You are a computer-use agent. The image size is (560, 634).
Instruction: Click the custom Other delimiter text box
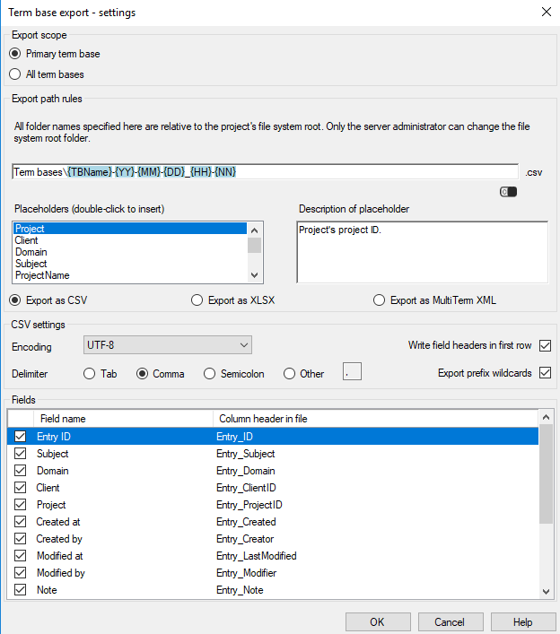pos(352,373)
